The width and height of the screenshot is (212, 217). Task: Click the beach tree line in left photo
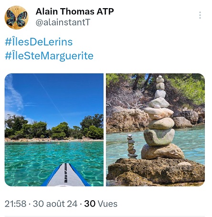pos(54,128)
